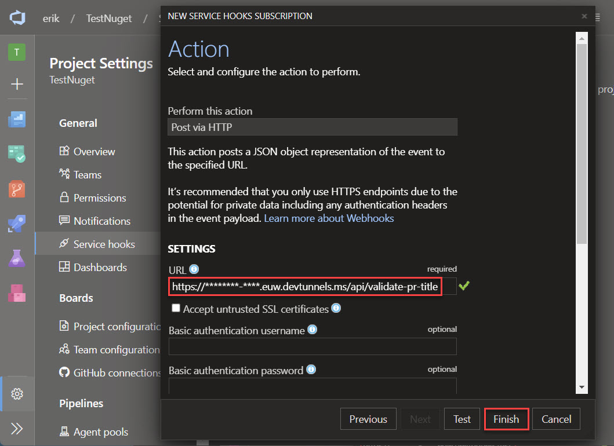Click the info icon next to Basic authentication password
Screen dimensions: 614x446
pyautogui.click(x=311, y=370)
